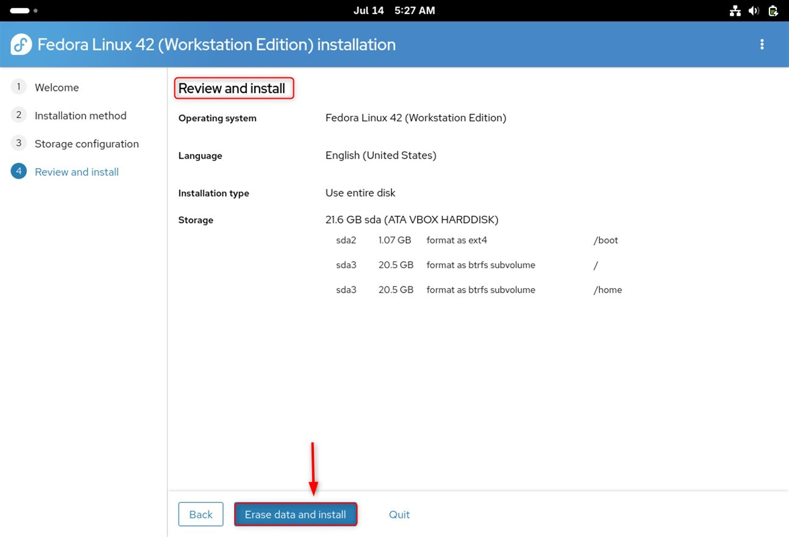
Task: Select the Review and install step
Action: [77, 172]
